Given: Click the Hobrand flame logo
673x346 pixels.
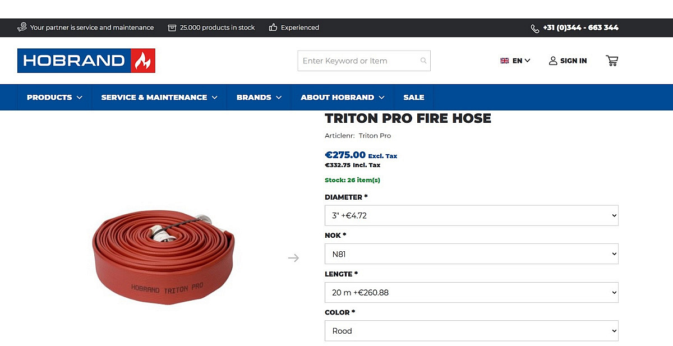Looking at the screenshot, I should coord(142,61).
